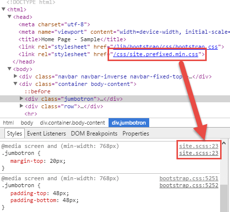The height and width of the screenshot is (212, 230).
Task: Select the <hr> element line
Action: pyautogui.click(x=31, y=114)
